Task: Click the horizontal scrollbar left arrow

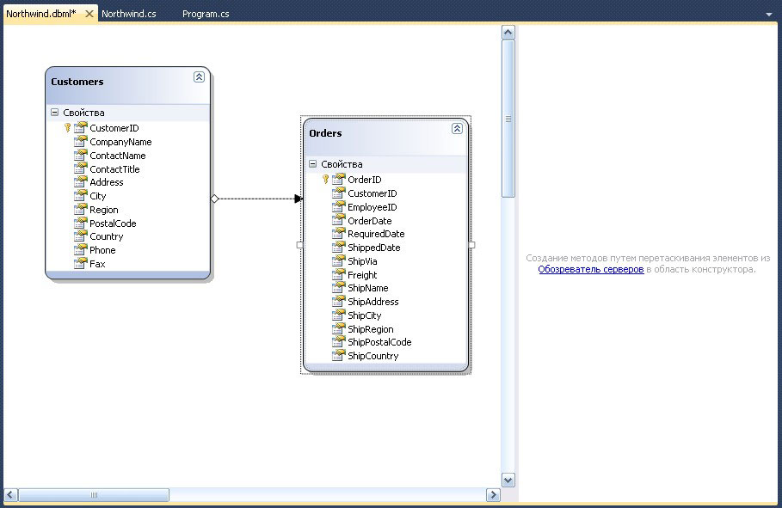Action: pos(11,495)
